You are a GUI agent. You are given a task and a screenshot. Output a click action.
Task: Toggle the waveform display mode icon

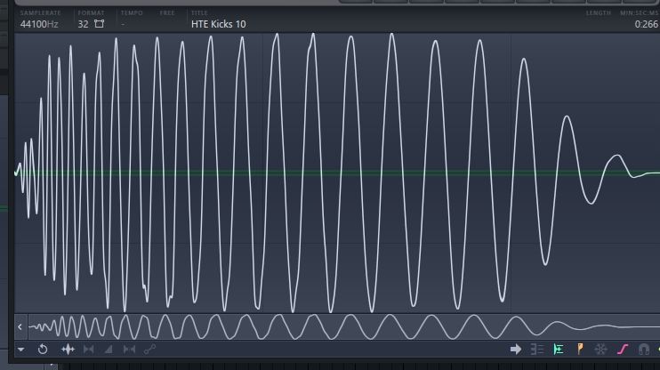(x=68, y=350)
